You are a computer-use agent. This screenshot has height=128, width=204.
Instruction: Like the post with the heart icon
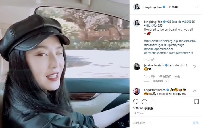click(x=136, y=102)
